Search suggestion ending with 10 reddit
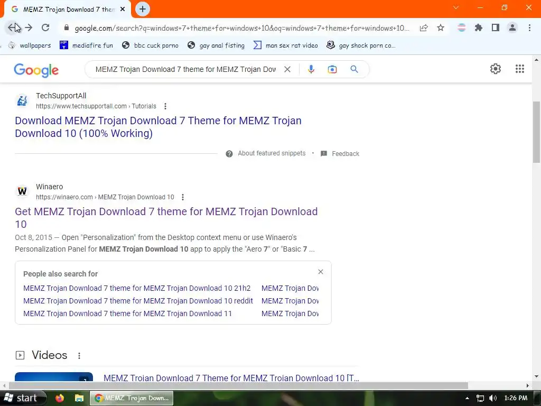Screen dimensions: 541x406 point(138,301)
